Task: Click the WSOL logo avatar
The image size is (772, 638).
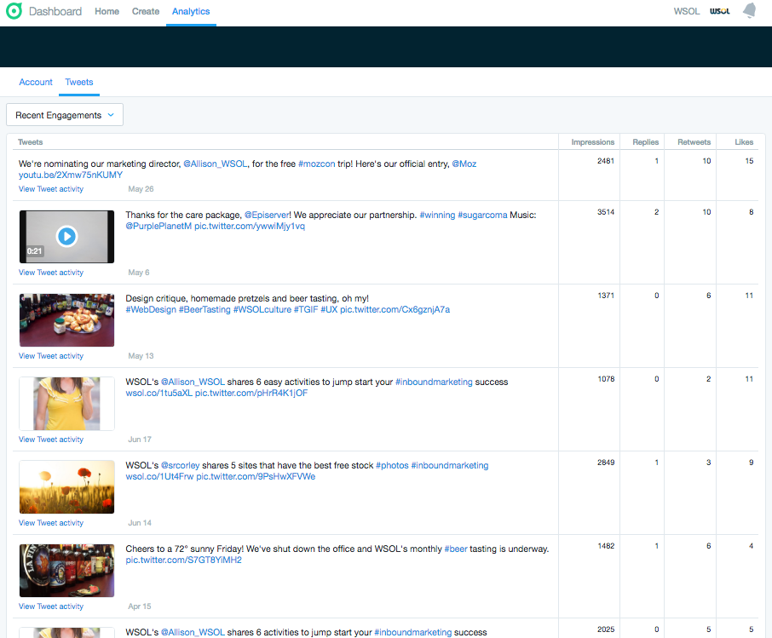Action: click(719, 11)
